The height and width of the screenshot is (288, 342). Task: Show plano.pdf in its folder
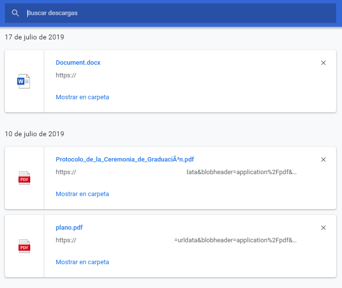(x=82, y=262)
